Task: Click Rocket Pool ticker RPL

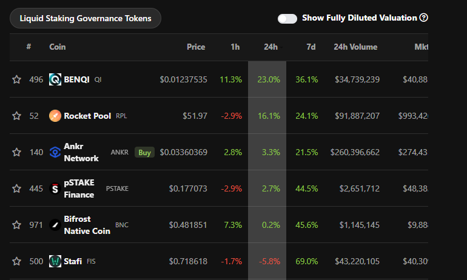Action: (121, 116)
